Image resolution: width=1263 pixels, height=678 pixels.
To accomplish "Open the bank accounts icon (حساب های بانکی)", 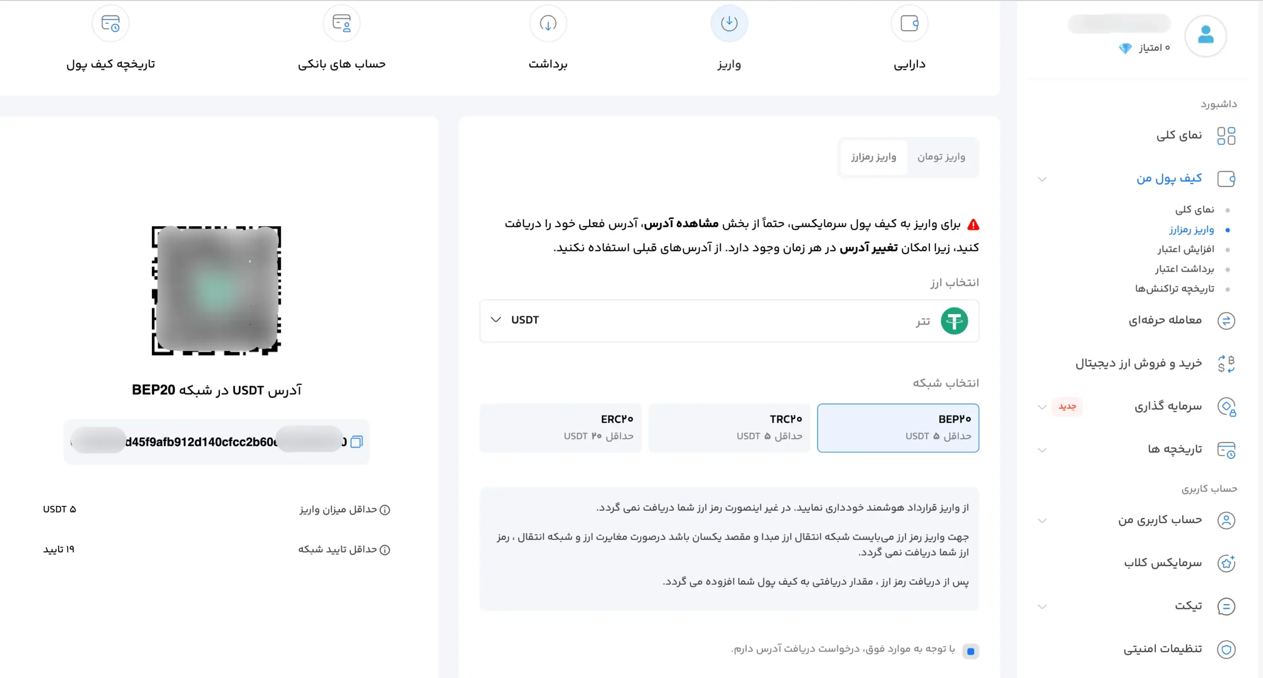I will [341, 24].
